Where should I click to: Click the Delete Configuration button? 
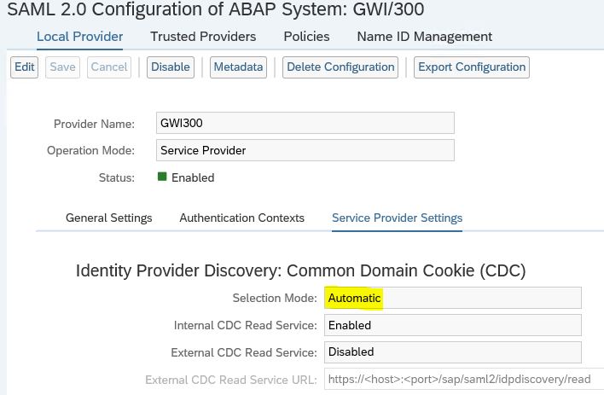click(340, 67)
